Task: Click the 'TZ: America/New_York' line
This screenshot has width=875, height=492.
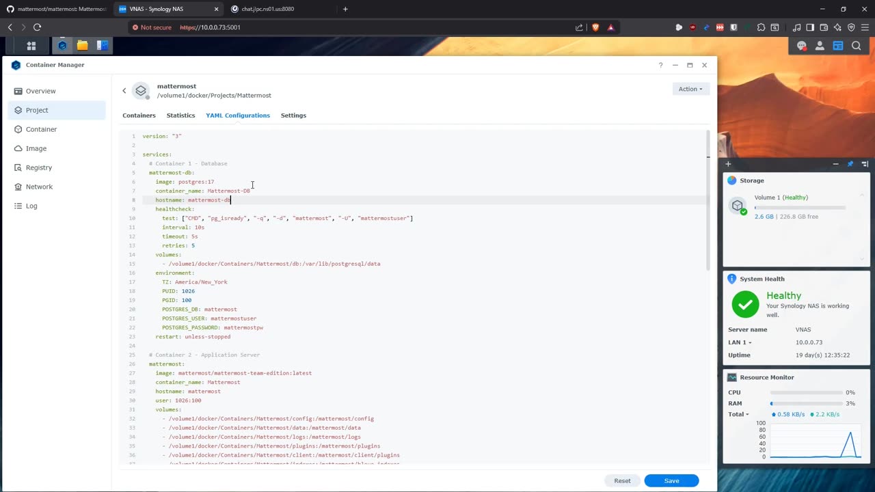Action: [195, 282]
